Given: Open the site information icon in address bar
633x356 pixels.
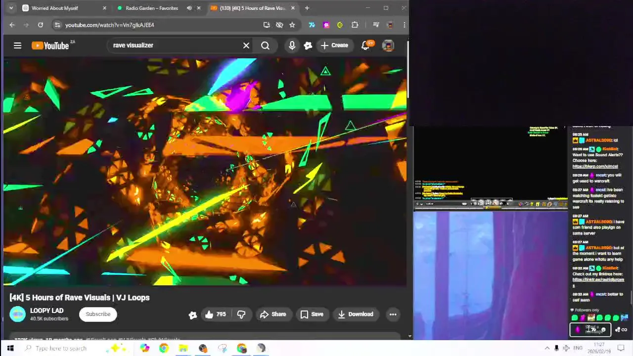Looking at the screenshot, I should tap(57, 25).
